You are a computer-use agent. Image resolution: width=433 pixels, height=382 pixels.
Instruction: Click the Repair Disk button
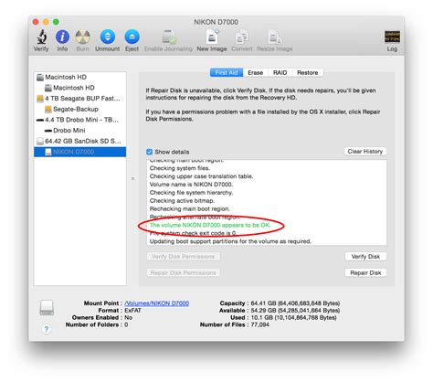tap(365, 273)
